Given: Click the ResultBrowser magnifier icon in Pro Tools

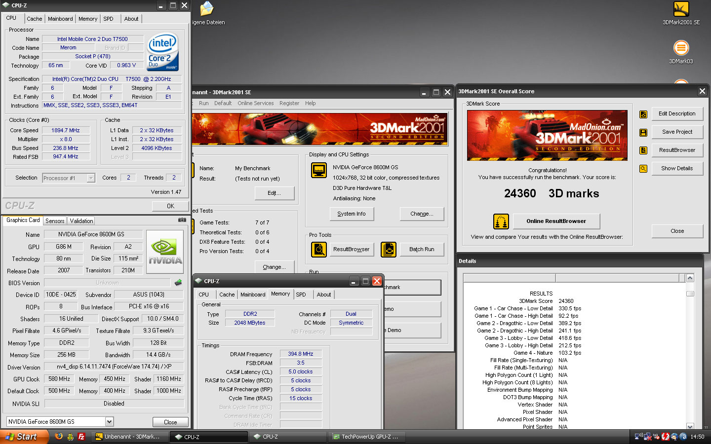Looking at the screenshot, I should coord(319,249).
